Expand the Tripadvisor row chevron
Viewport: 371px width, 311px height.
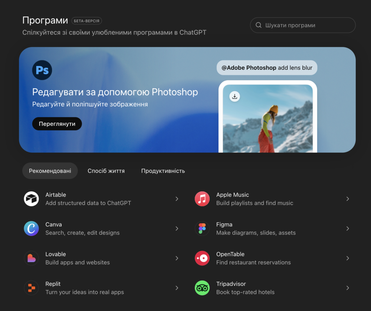[x=348, y=288]
